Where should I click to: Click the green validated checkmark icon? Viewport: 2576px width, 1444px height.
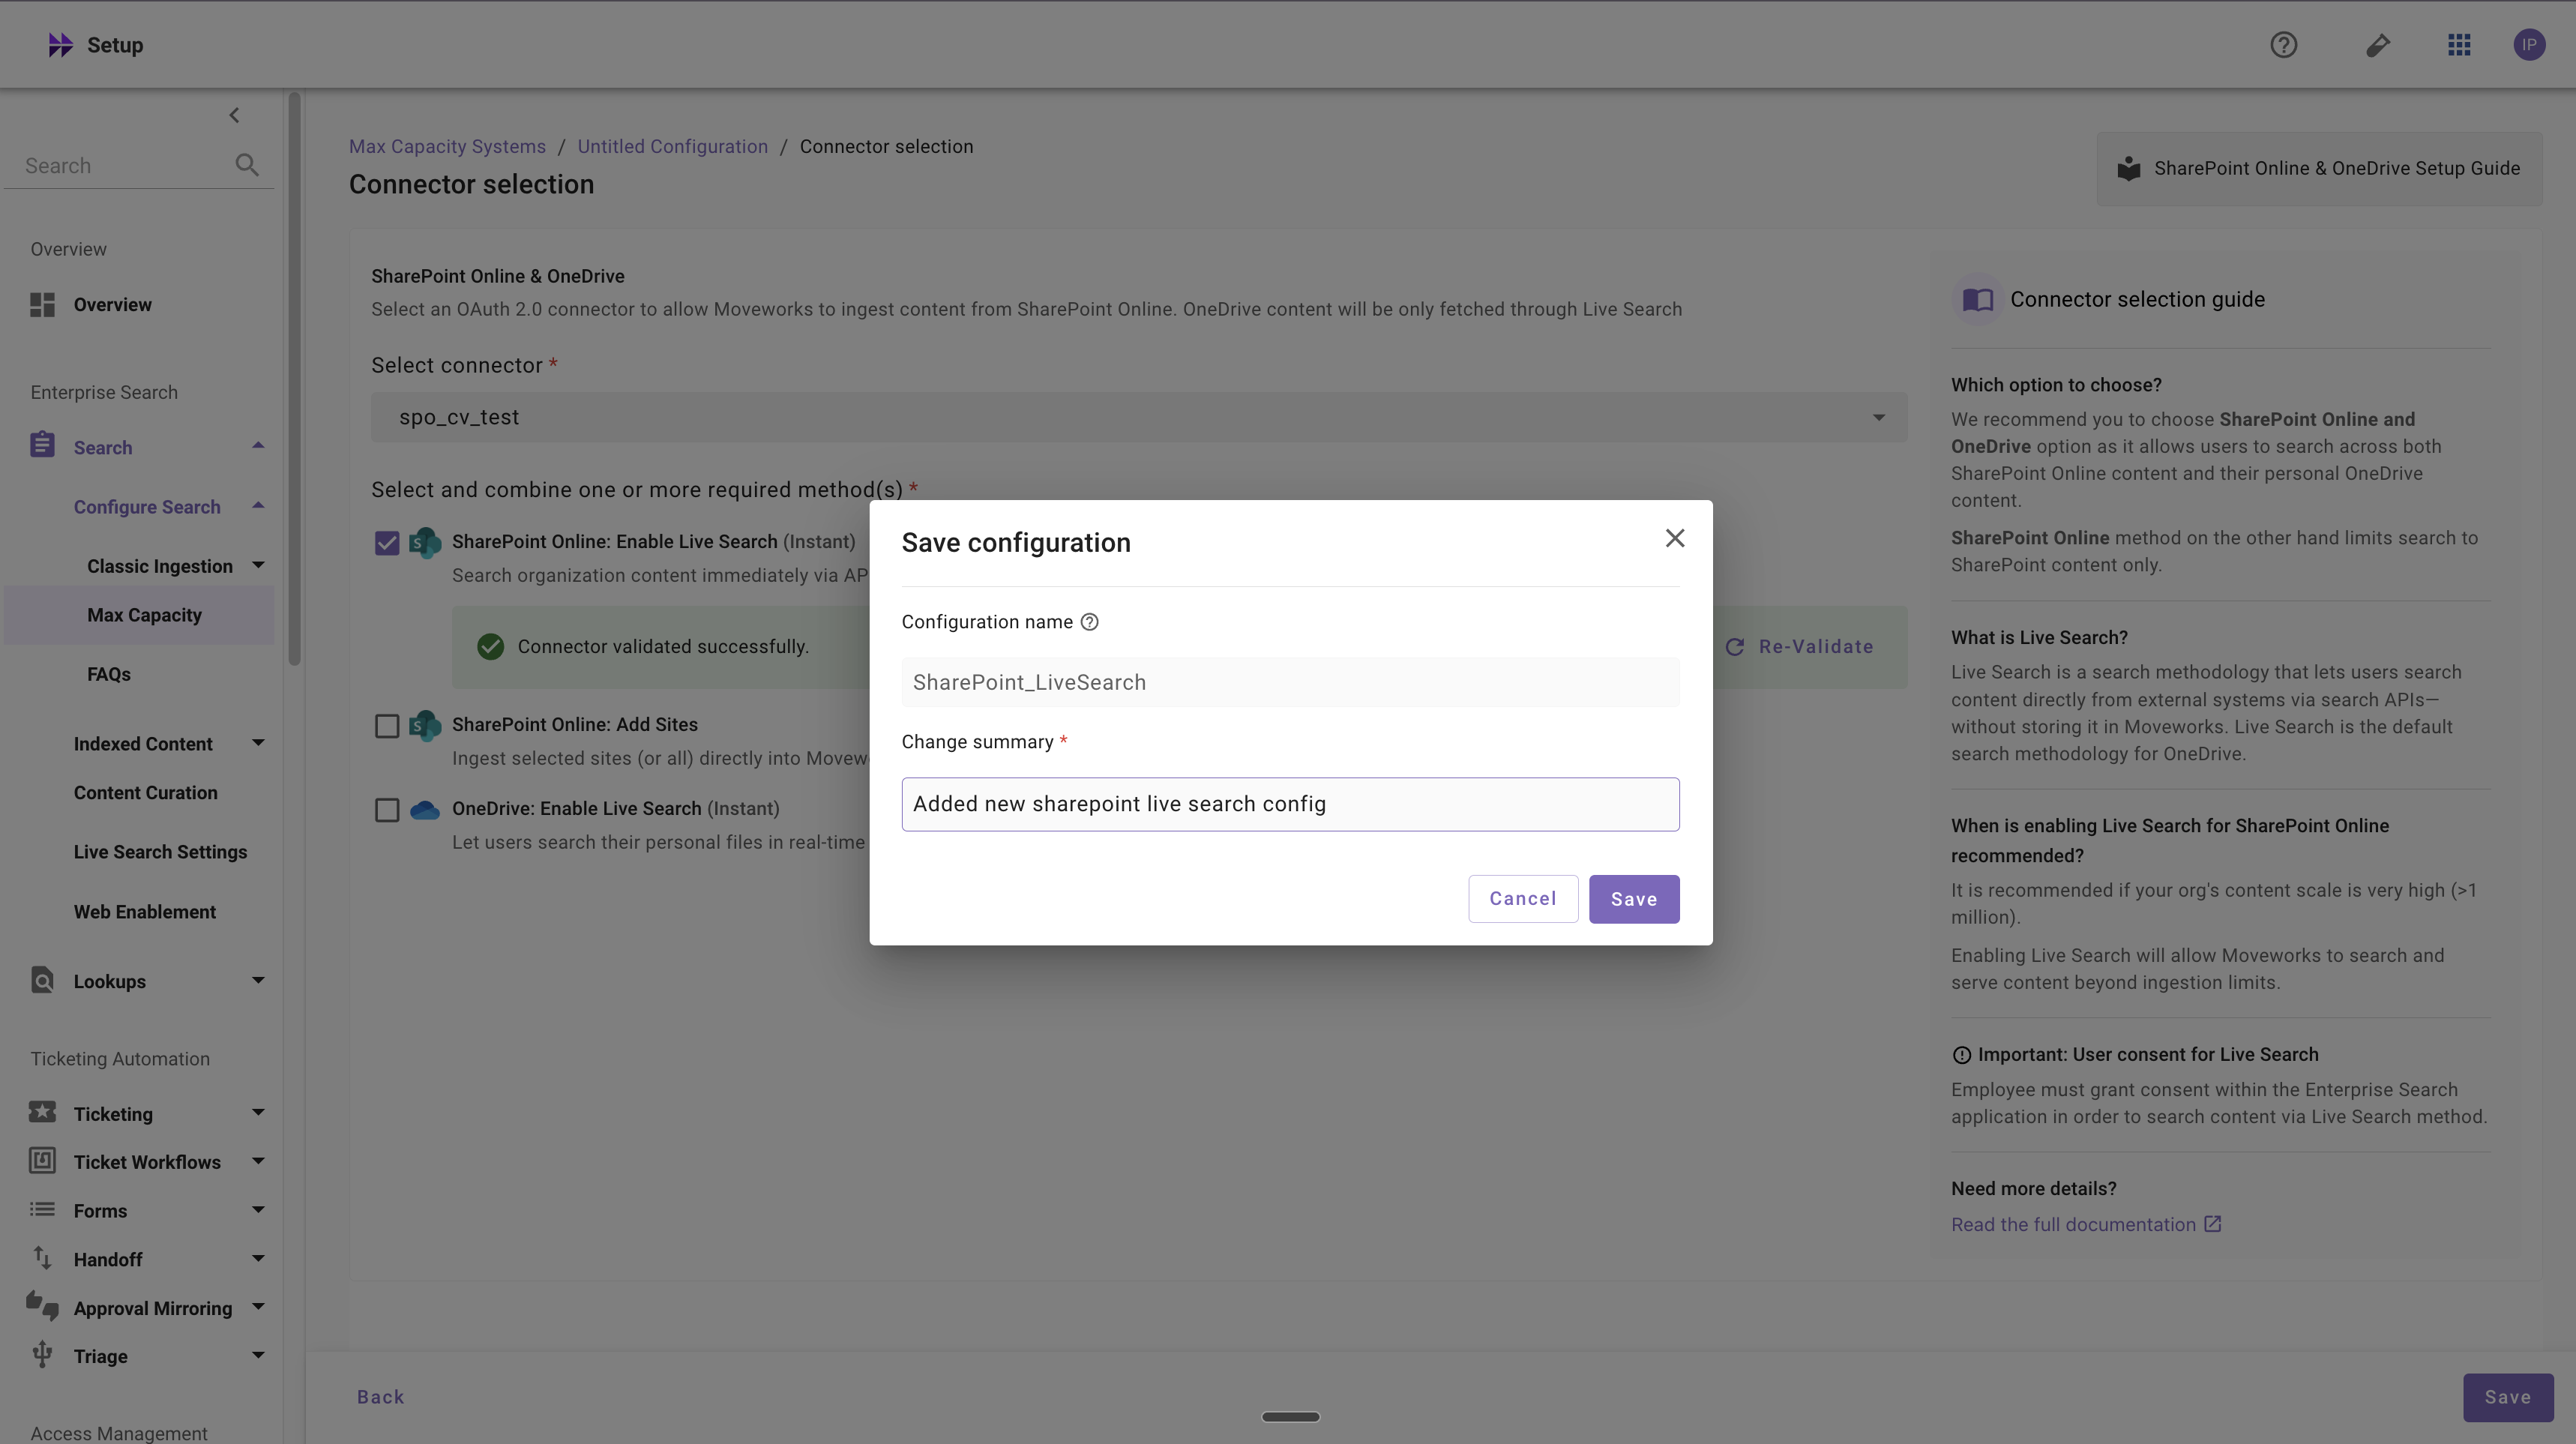click(490, 647)
